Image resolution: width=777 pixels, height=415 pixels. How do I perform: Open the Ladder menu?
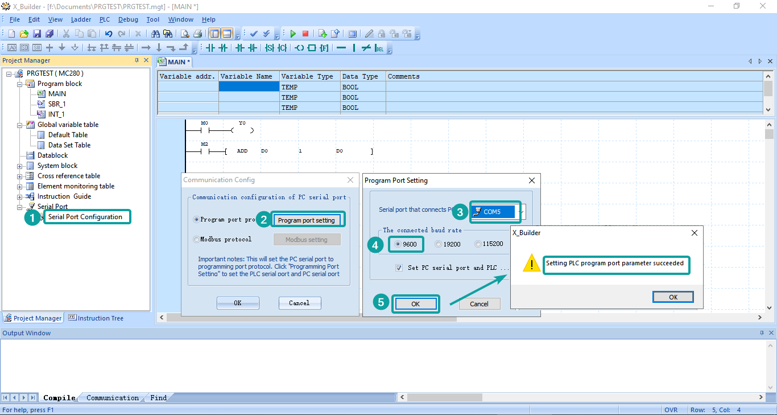[81, 19]
